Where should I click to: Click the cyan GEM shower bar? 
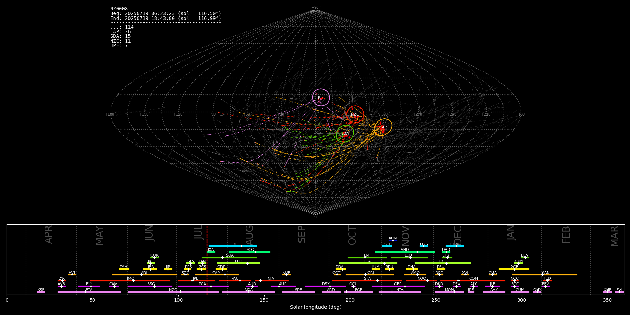(x=455, y=246)
